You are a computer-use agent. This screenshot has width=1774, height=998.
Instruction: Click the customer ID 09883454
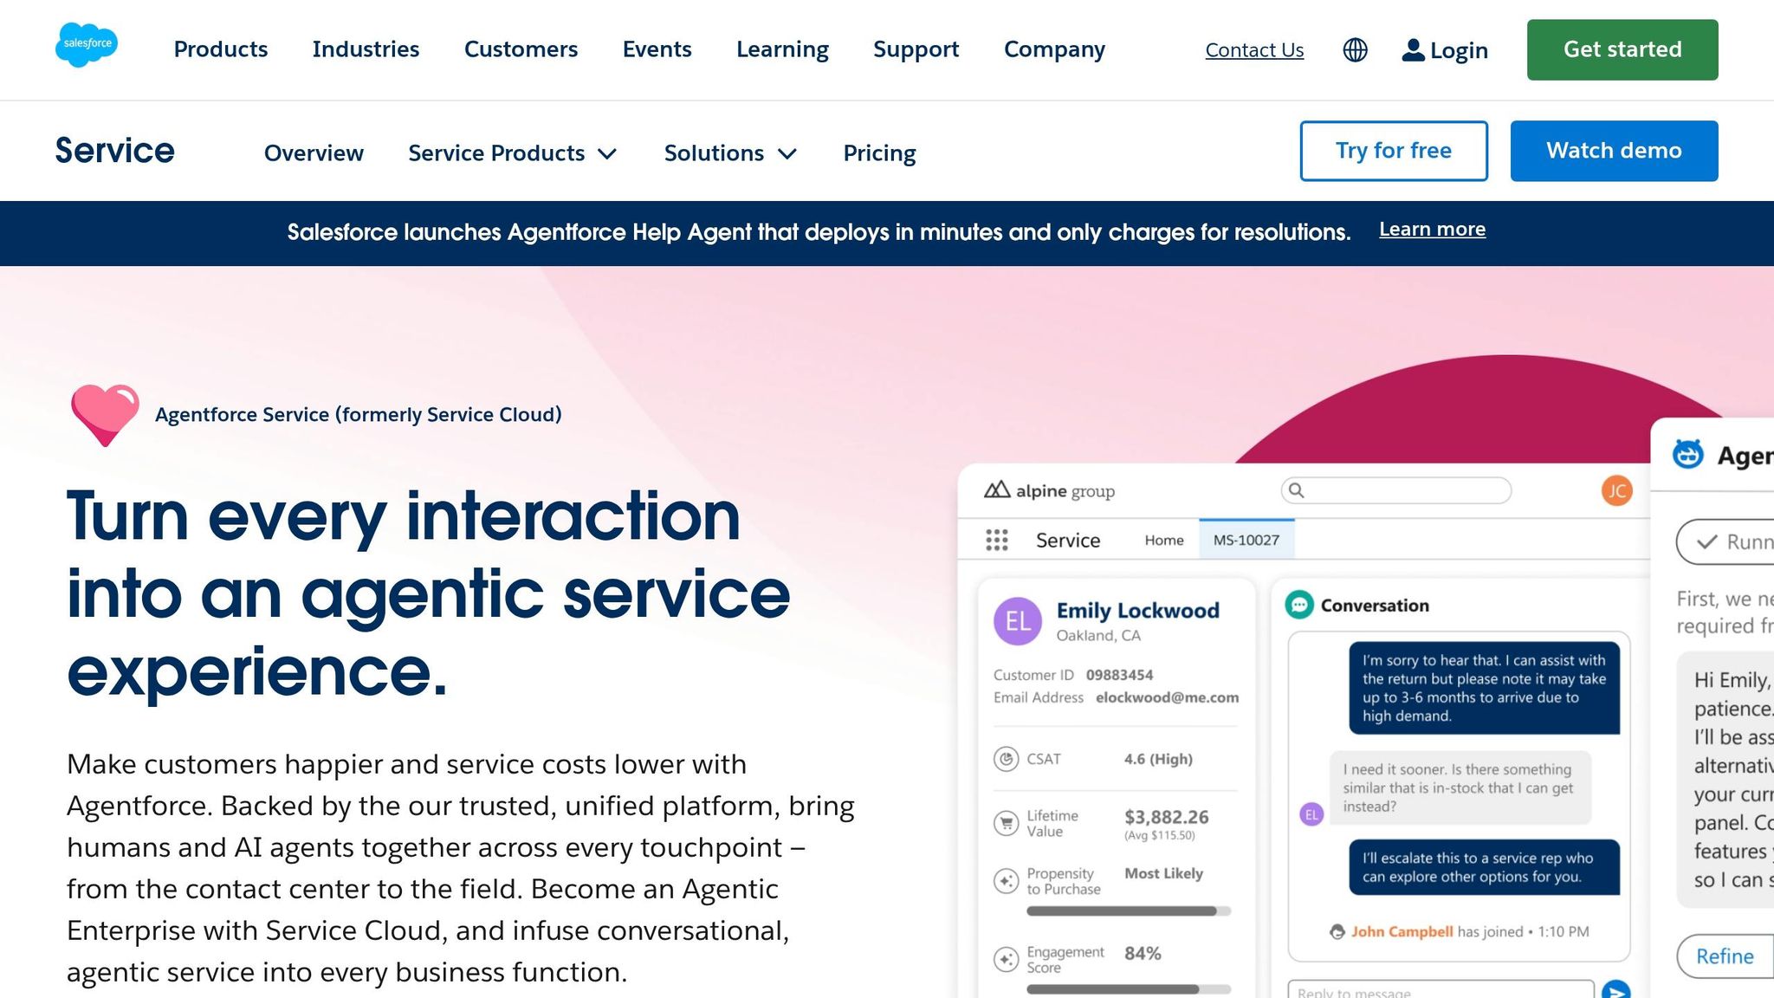coord(1119,675)
